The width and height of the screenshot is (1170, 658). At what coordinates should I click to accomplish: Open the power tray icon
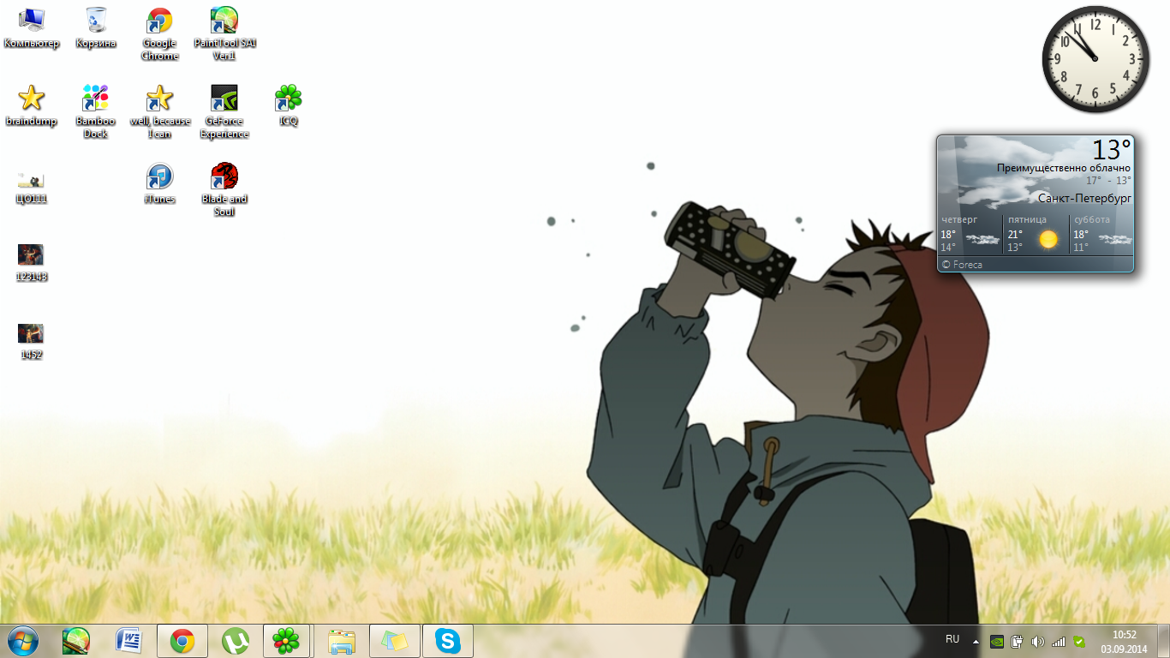(1018, 641)
